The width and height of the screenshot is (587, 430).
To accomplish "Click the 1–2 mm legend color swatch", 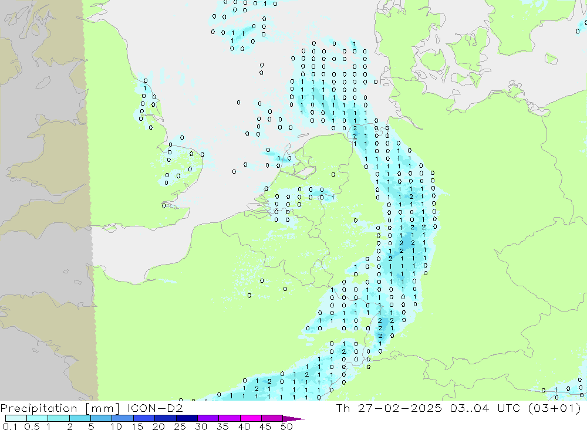I will click(59, 418).
